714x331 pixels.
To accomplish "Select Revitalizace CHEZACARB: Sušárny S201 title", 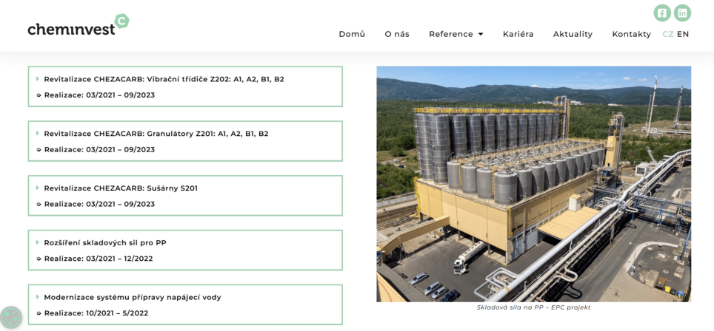I will [121, 188].
